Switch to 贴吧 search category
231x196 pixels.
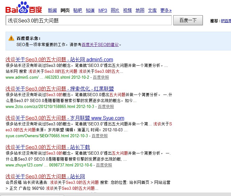78,10
